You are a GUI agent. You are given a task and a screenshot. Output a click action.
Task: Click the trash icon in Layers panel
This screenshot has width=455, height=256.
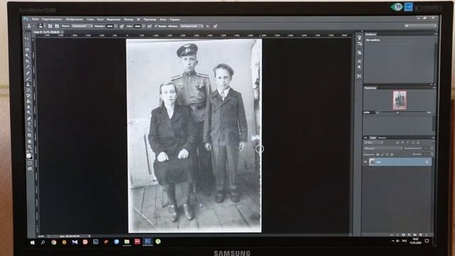(427, 235)
